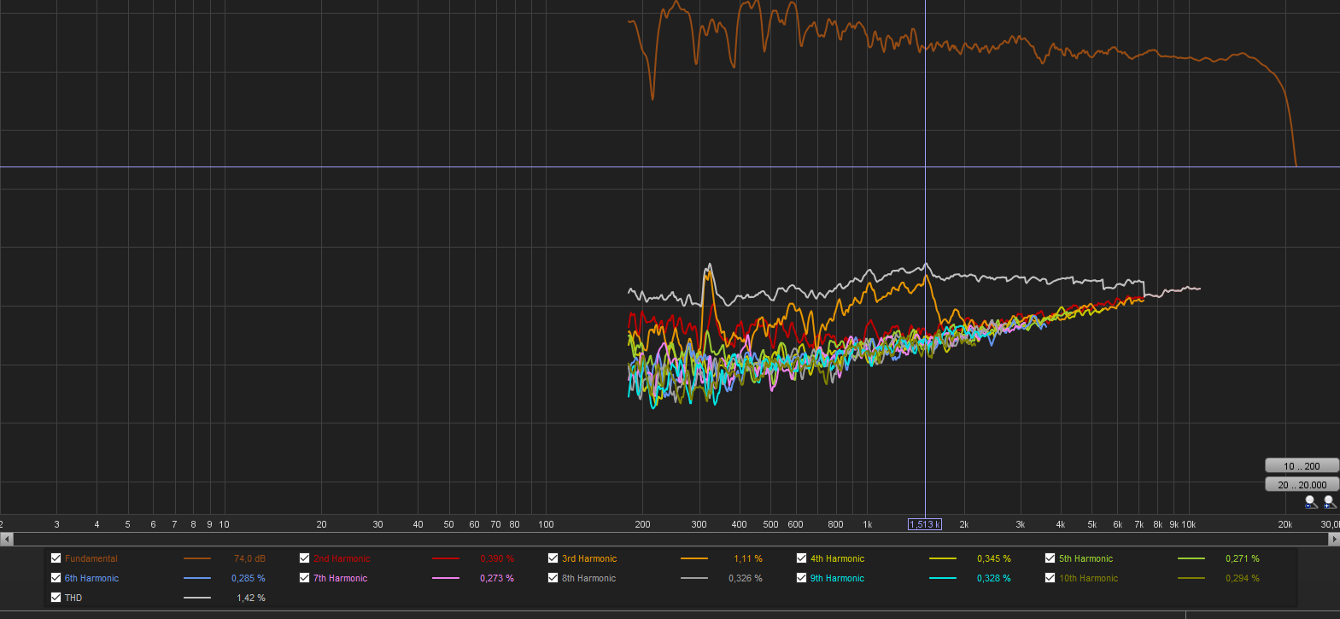This screenshot has height=619, width=1340.
Task: Click the olive 10th Harmonic line swatch
Action: (x=1191, y=578)
